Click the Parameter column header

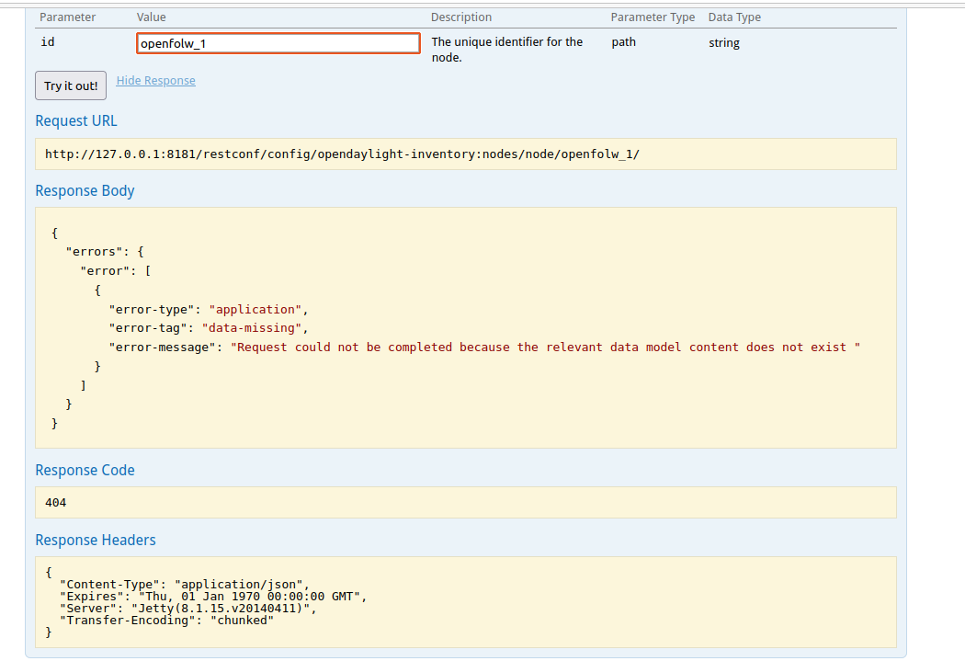coord(67,17)
